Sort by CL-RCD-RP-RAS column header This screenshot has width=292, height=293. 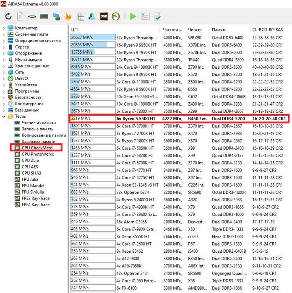268,30
